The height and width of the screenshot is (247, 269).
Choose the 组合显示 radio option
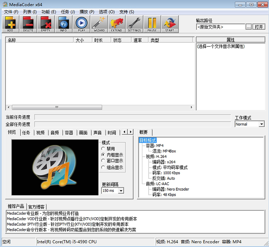pyautogui.click(x=103, y=167)
